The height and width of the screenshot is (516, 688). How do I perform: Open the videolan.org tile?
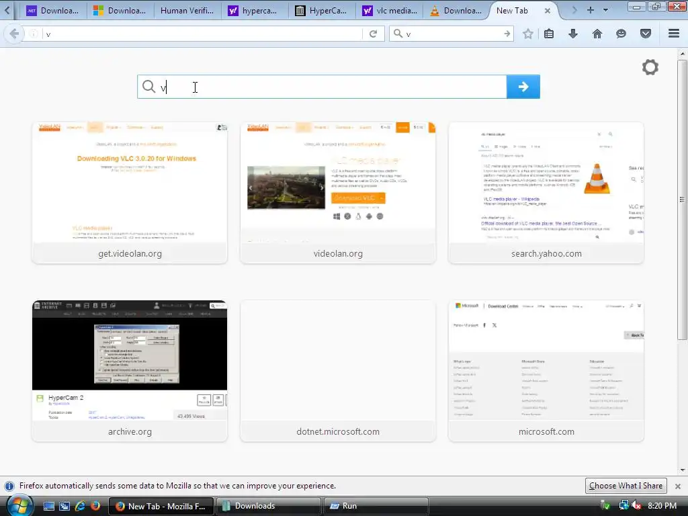338,193
